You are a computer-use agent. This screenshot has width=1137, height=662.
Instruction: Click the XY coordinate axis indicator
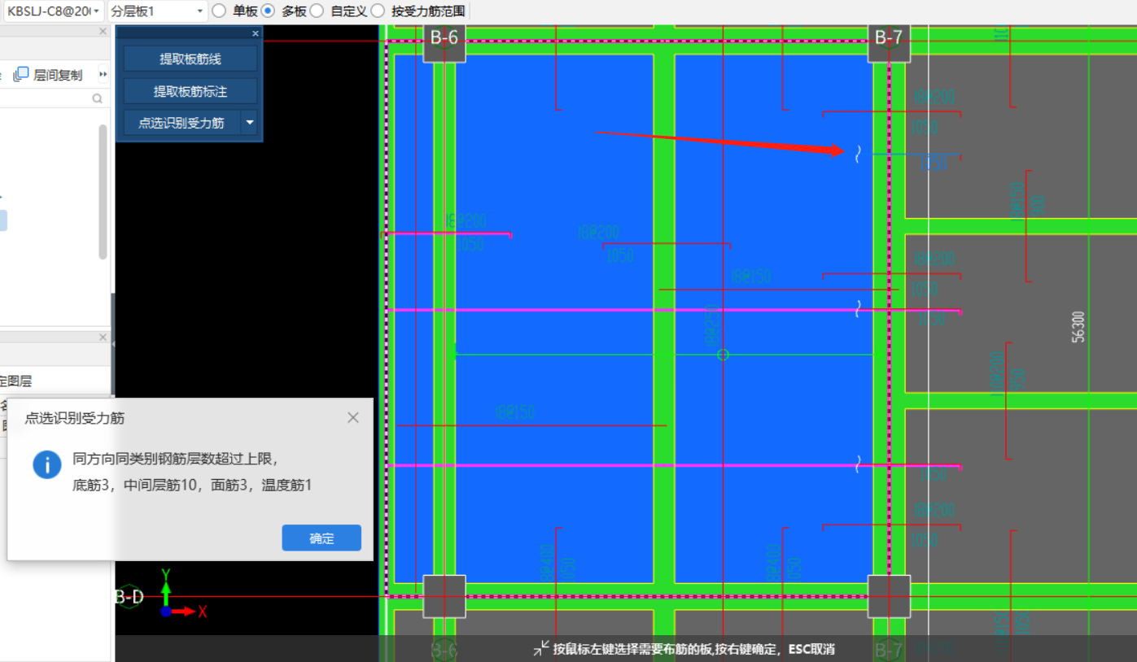182,594
